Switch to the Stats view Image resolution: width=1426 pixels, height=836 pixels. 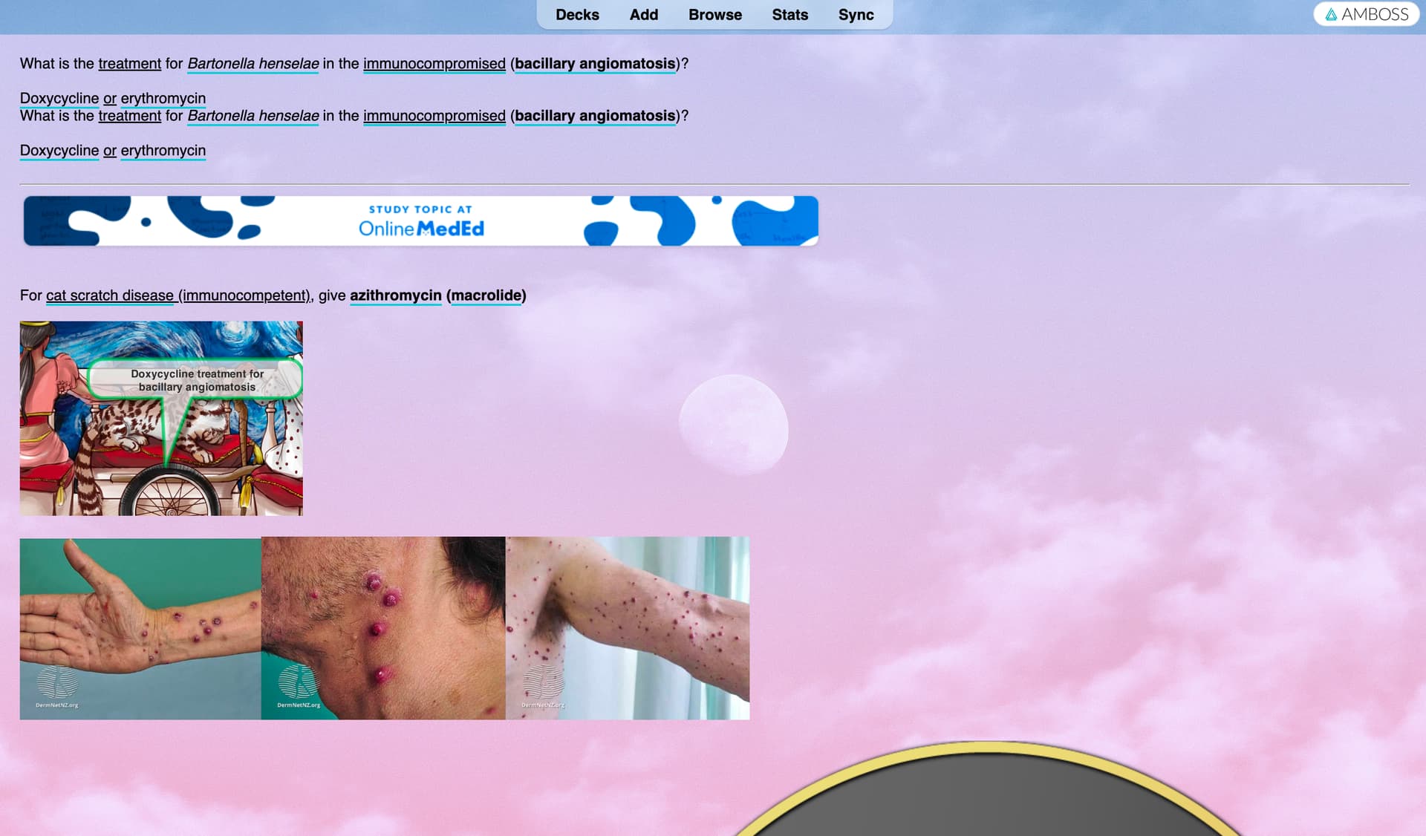pyautogui.click(x=789, y=15)
